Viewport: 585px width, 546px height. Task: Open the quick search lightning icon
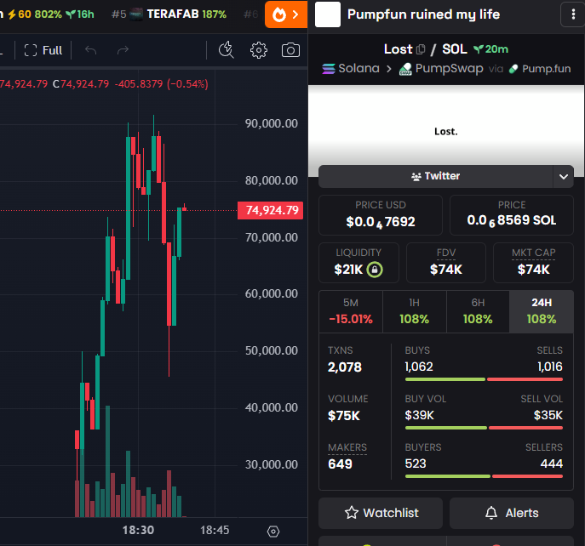tap(227, 50)
